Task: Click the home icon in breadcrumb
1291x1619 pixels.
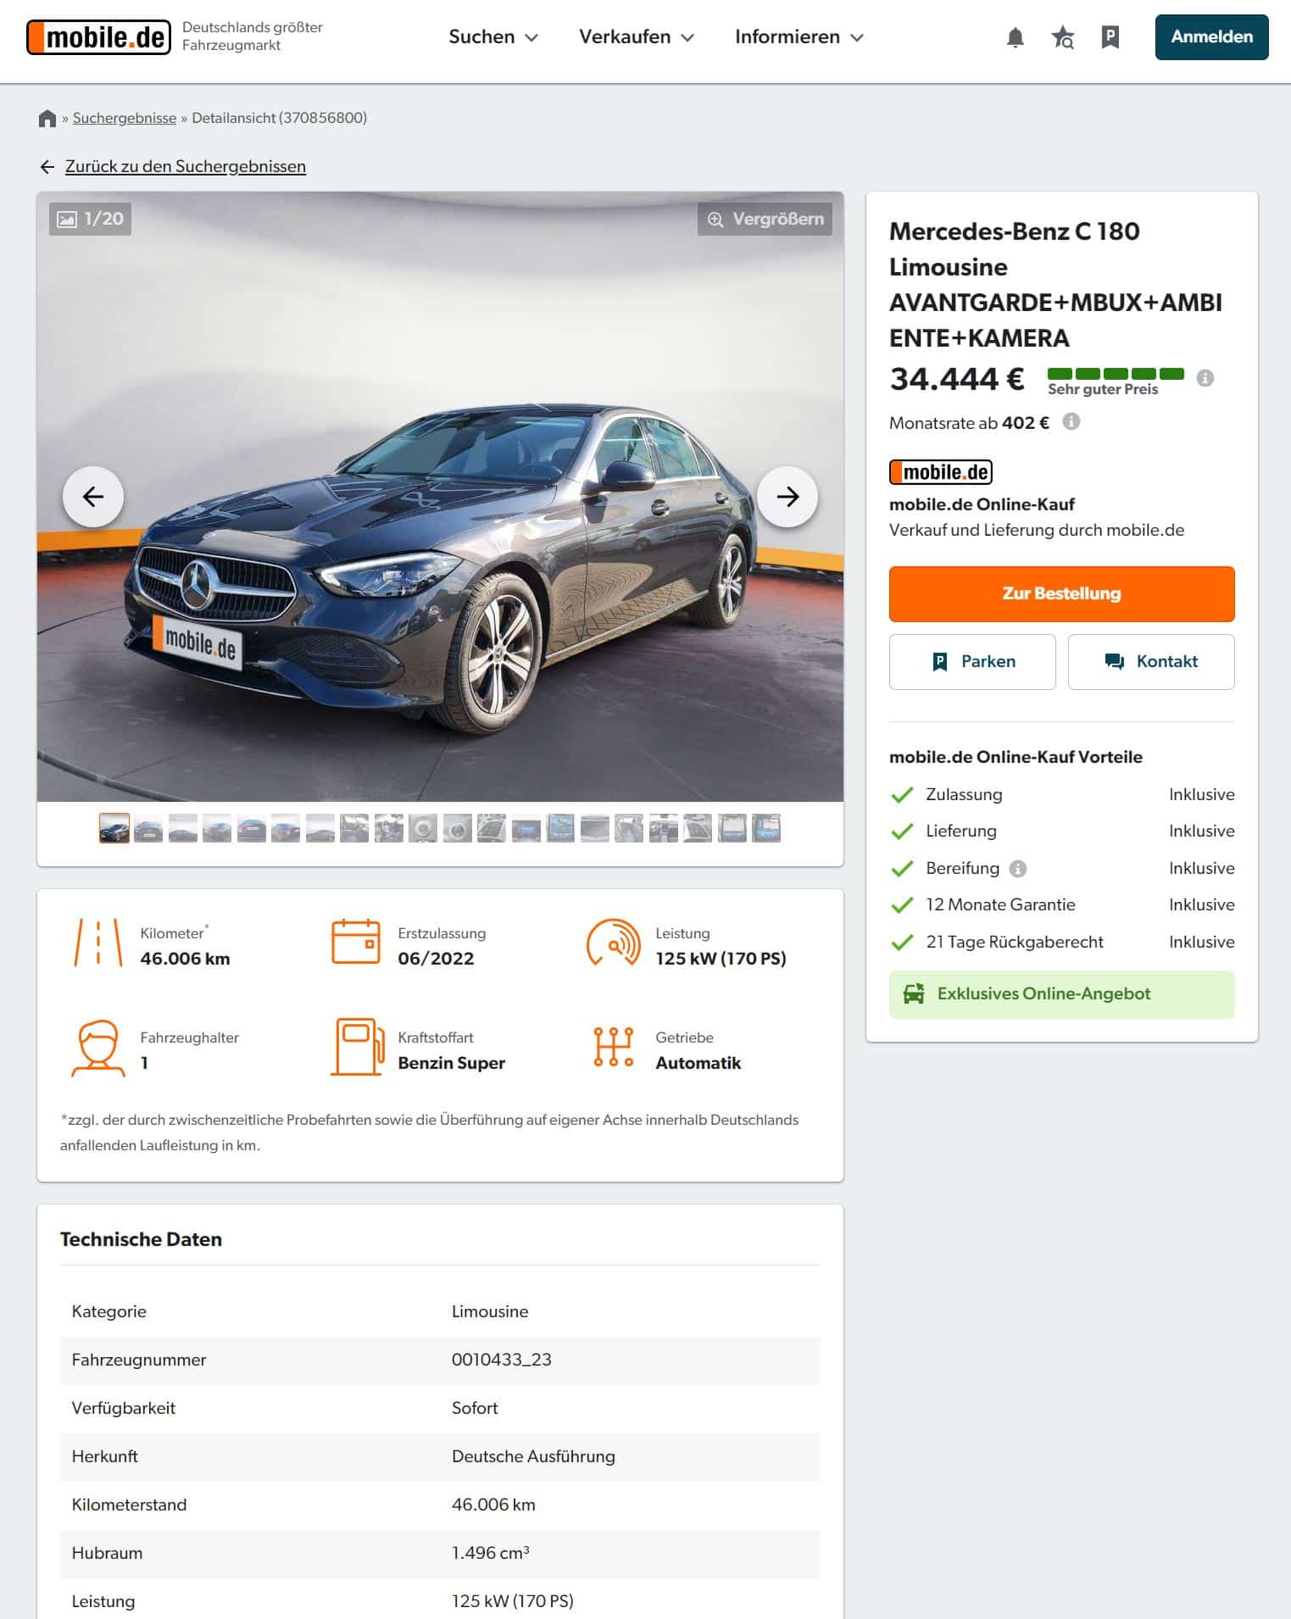Action: tap(47, 119)
